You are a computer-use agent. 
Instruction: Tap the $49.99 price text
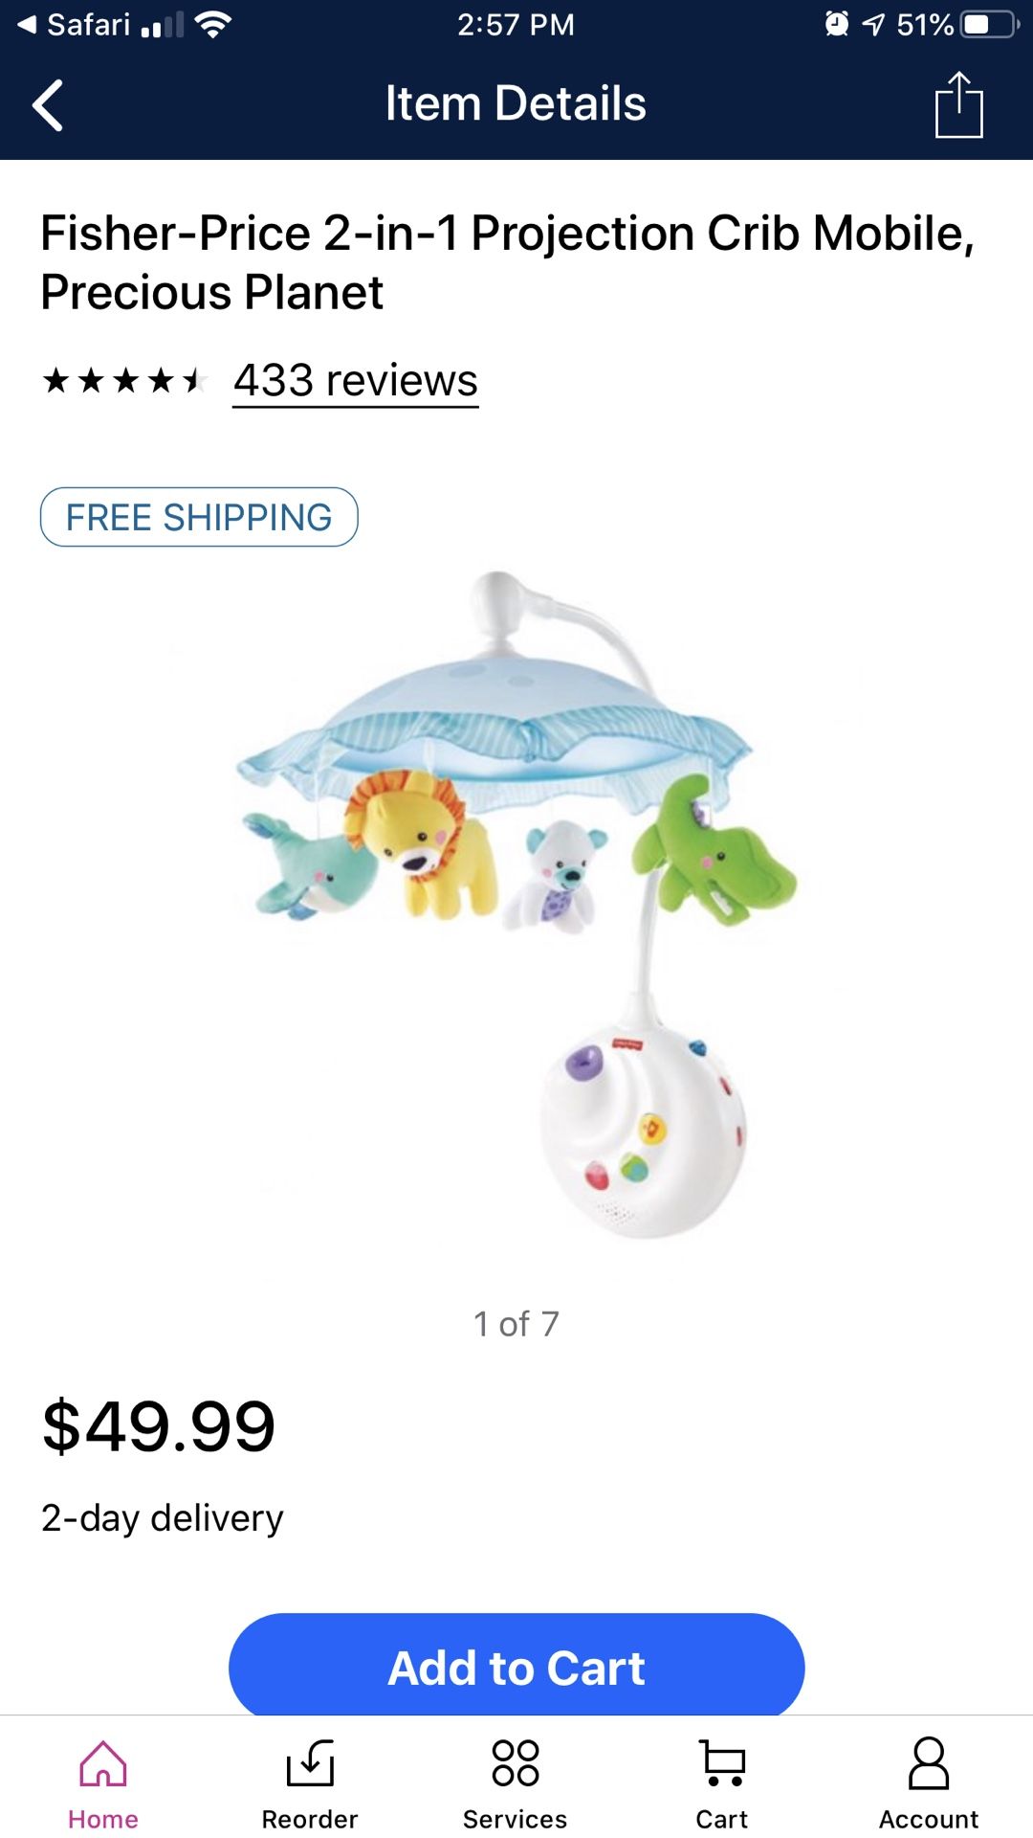pos(159,1426)
